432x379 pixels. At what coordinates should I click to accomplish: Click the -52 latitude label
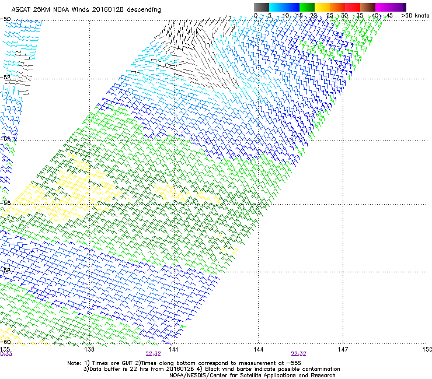[x=5, y=78]
